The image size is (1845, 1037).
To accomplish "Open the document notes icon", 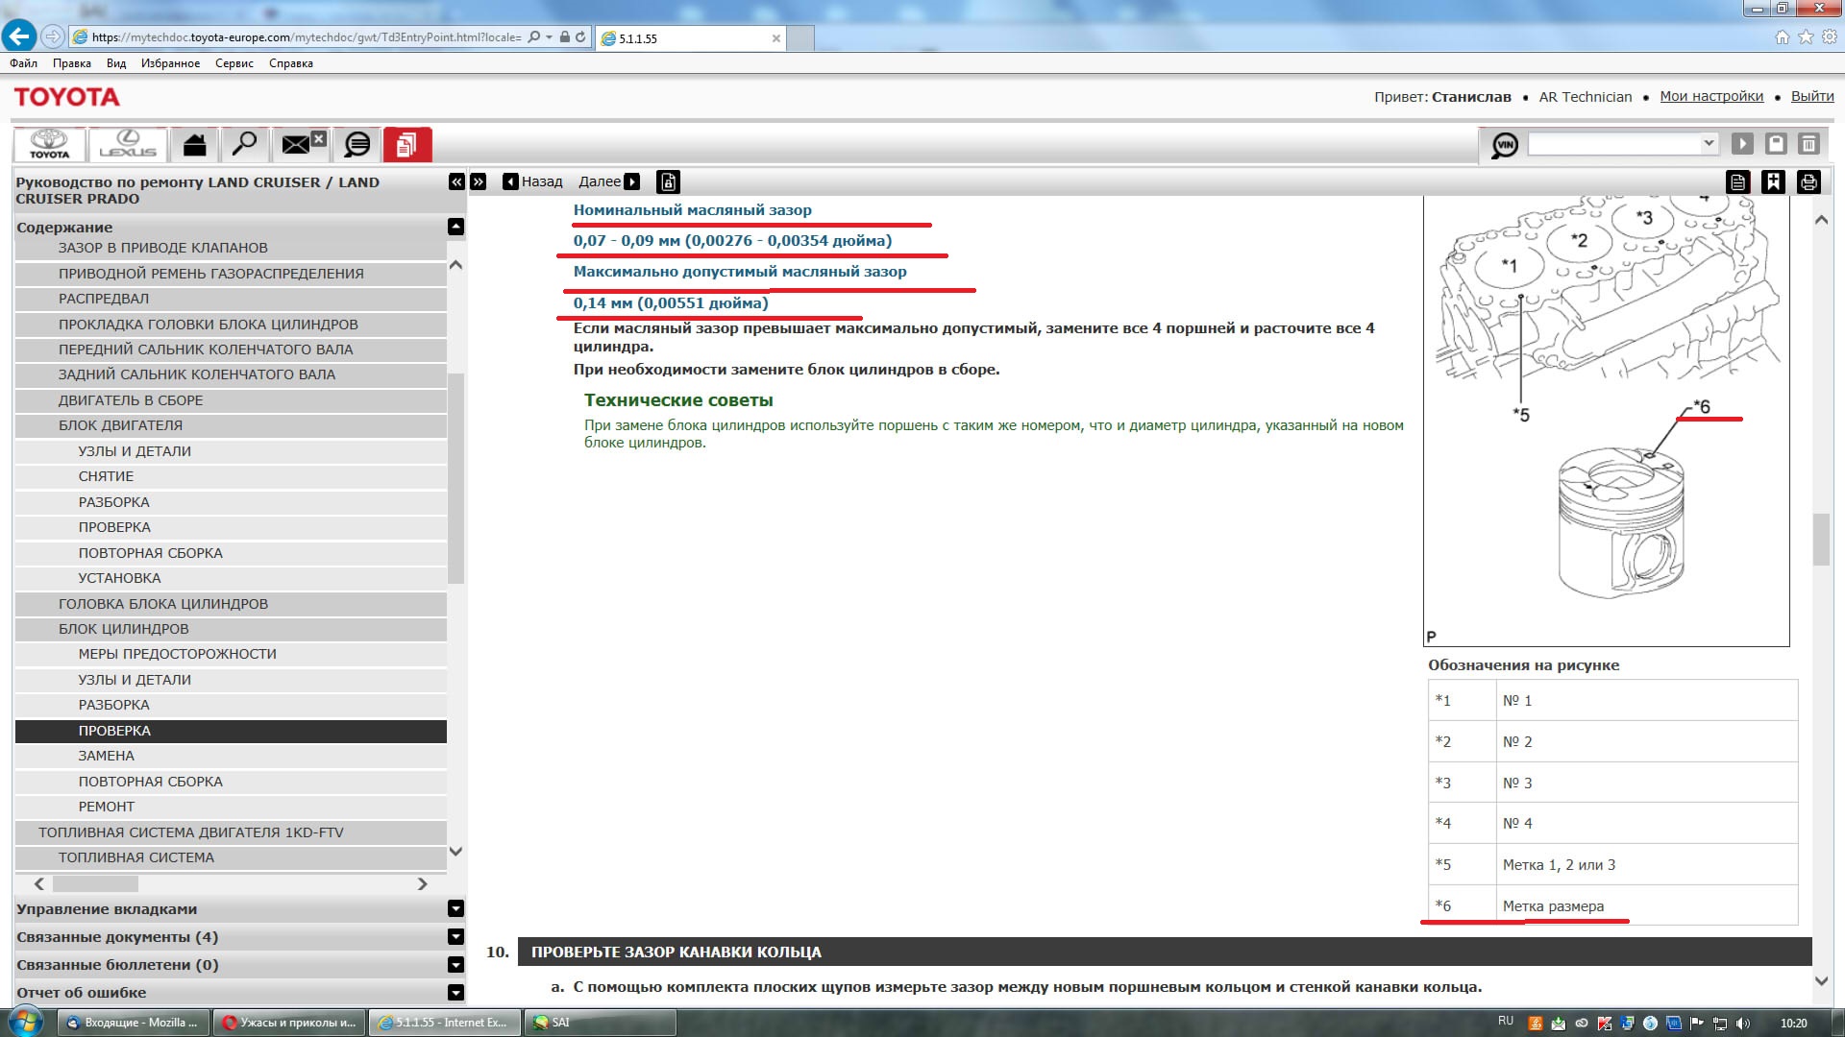I will coord(1737,181).
